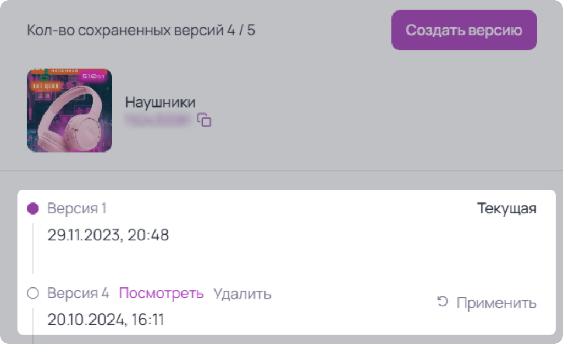Click timeline line between Версия 1 and Версия 4
The image size is (563, 344).
[x=33, y=249]
